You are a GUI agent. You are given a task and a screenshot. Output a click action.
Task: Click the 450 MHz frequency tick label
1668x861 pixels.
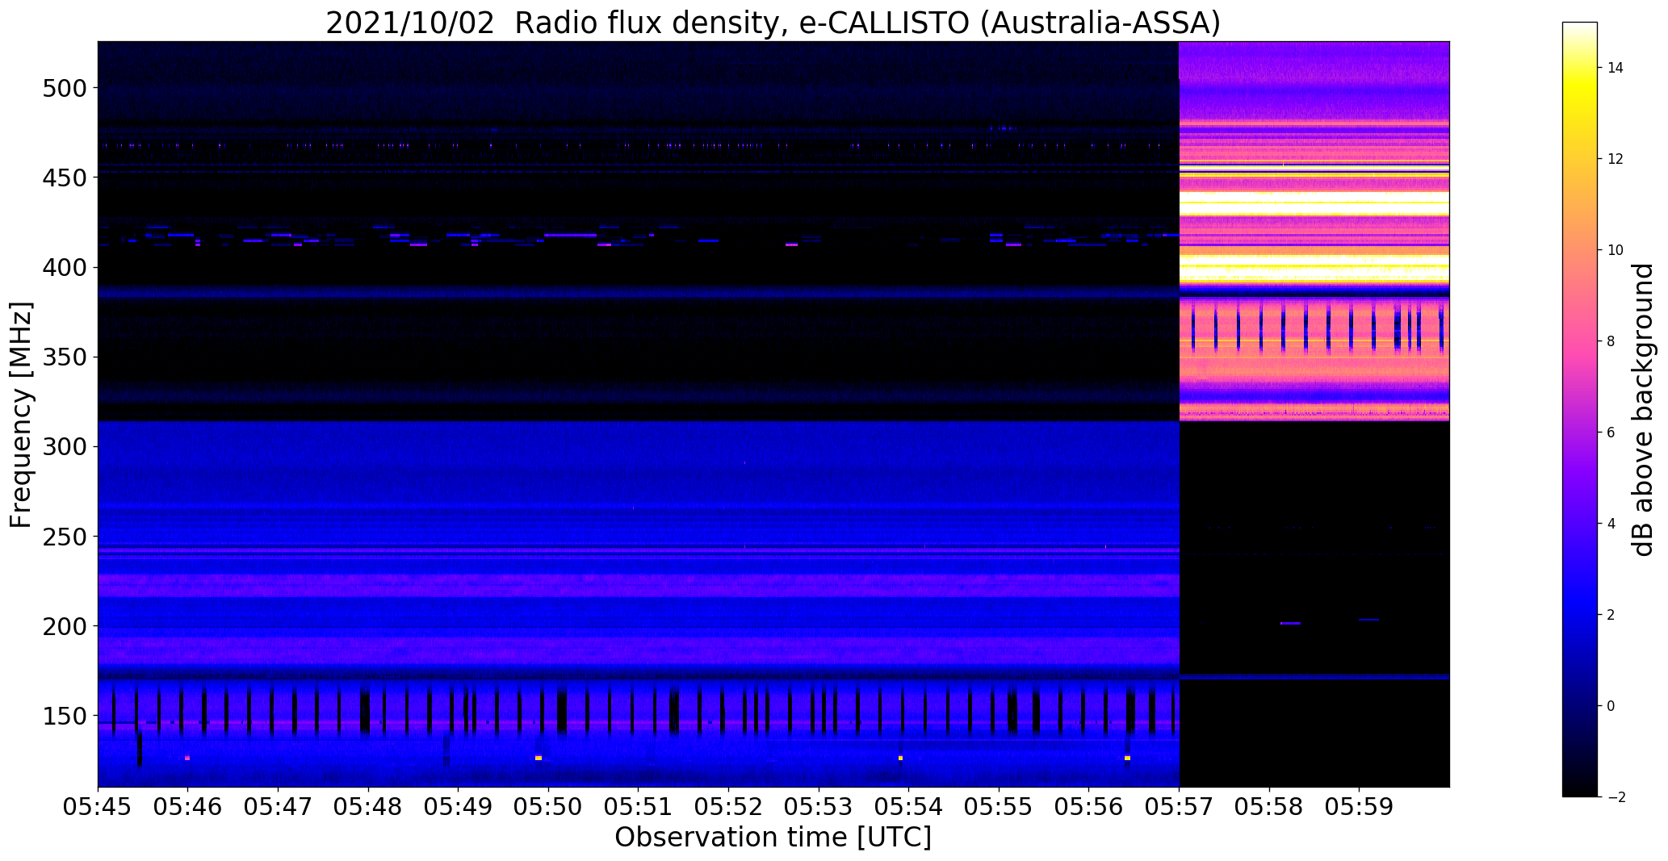[x=64, y=178]
